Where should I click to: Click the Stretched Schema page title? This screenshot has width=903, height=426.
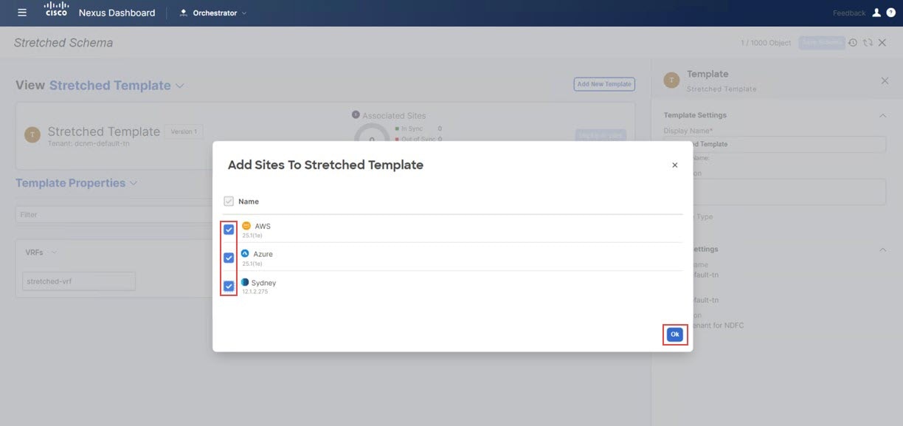[63, 43]
